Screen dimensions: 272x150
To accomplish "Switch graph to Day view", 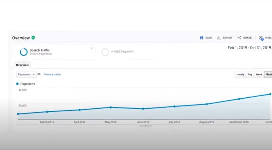I will coord(250,74).
